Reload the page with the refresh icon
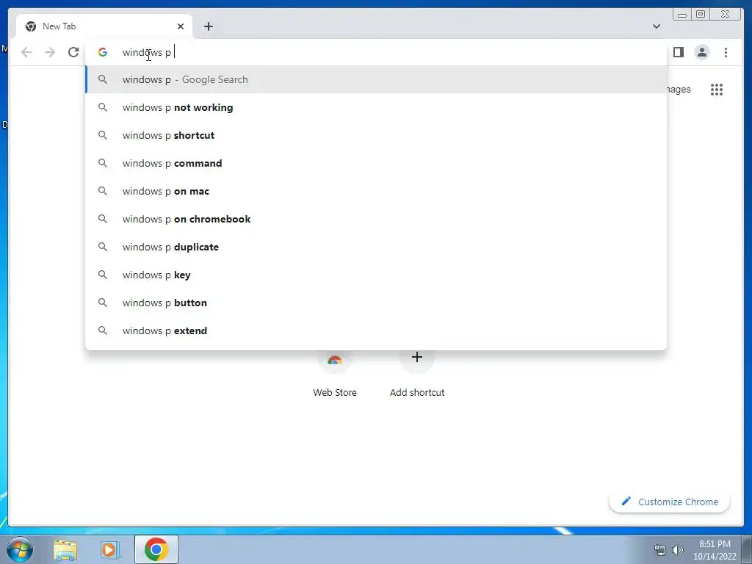Viewport: 752px width, 564px height. [x=73, y=52]
